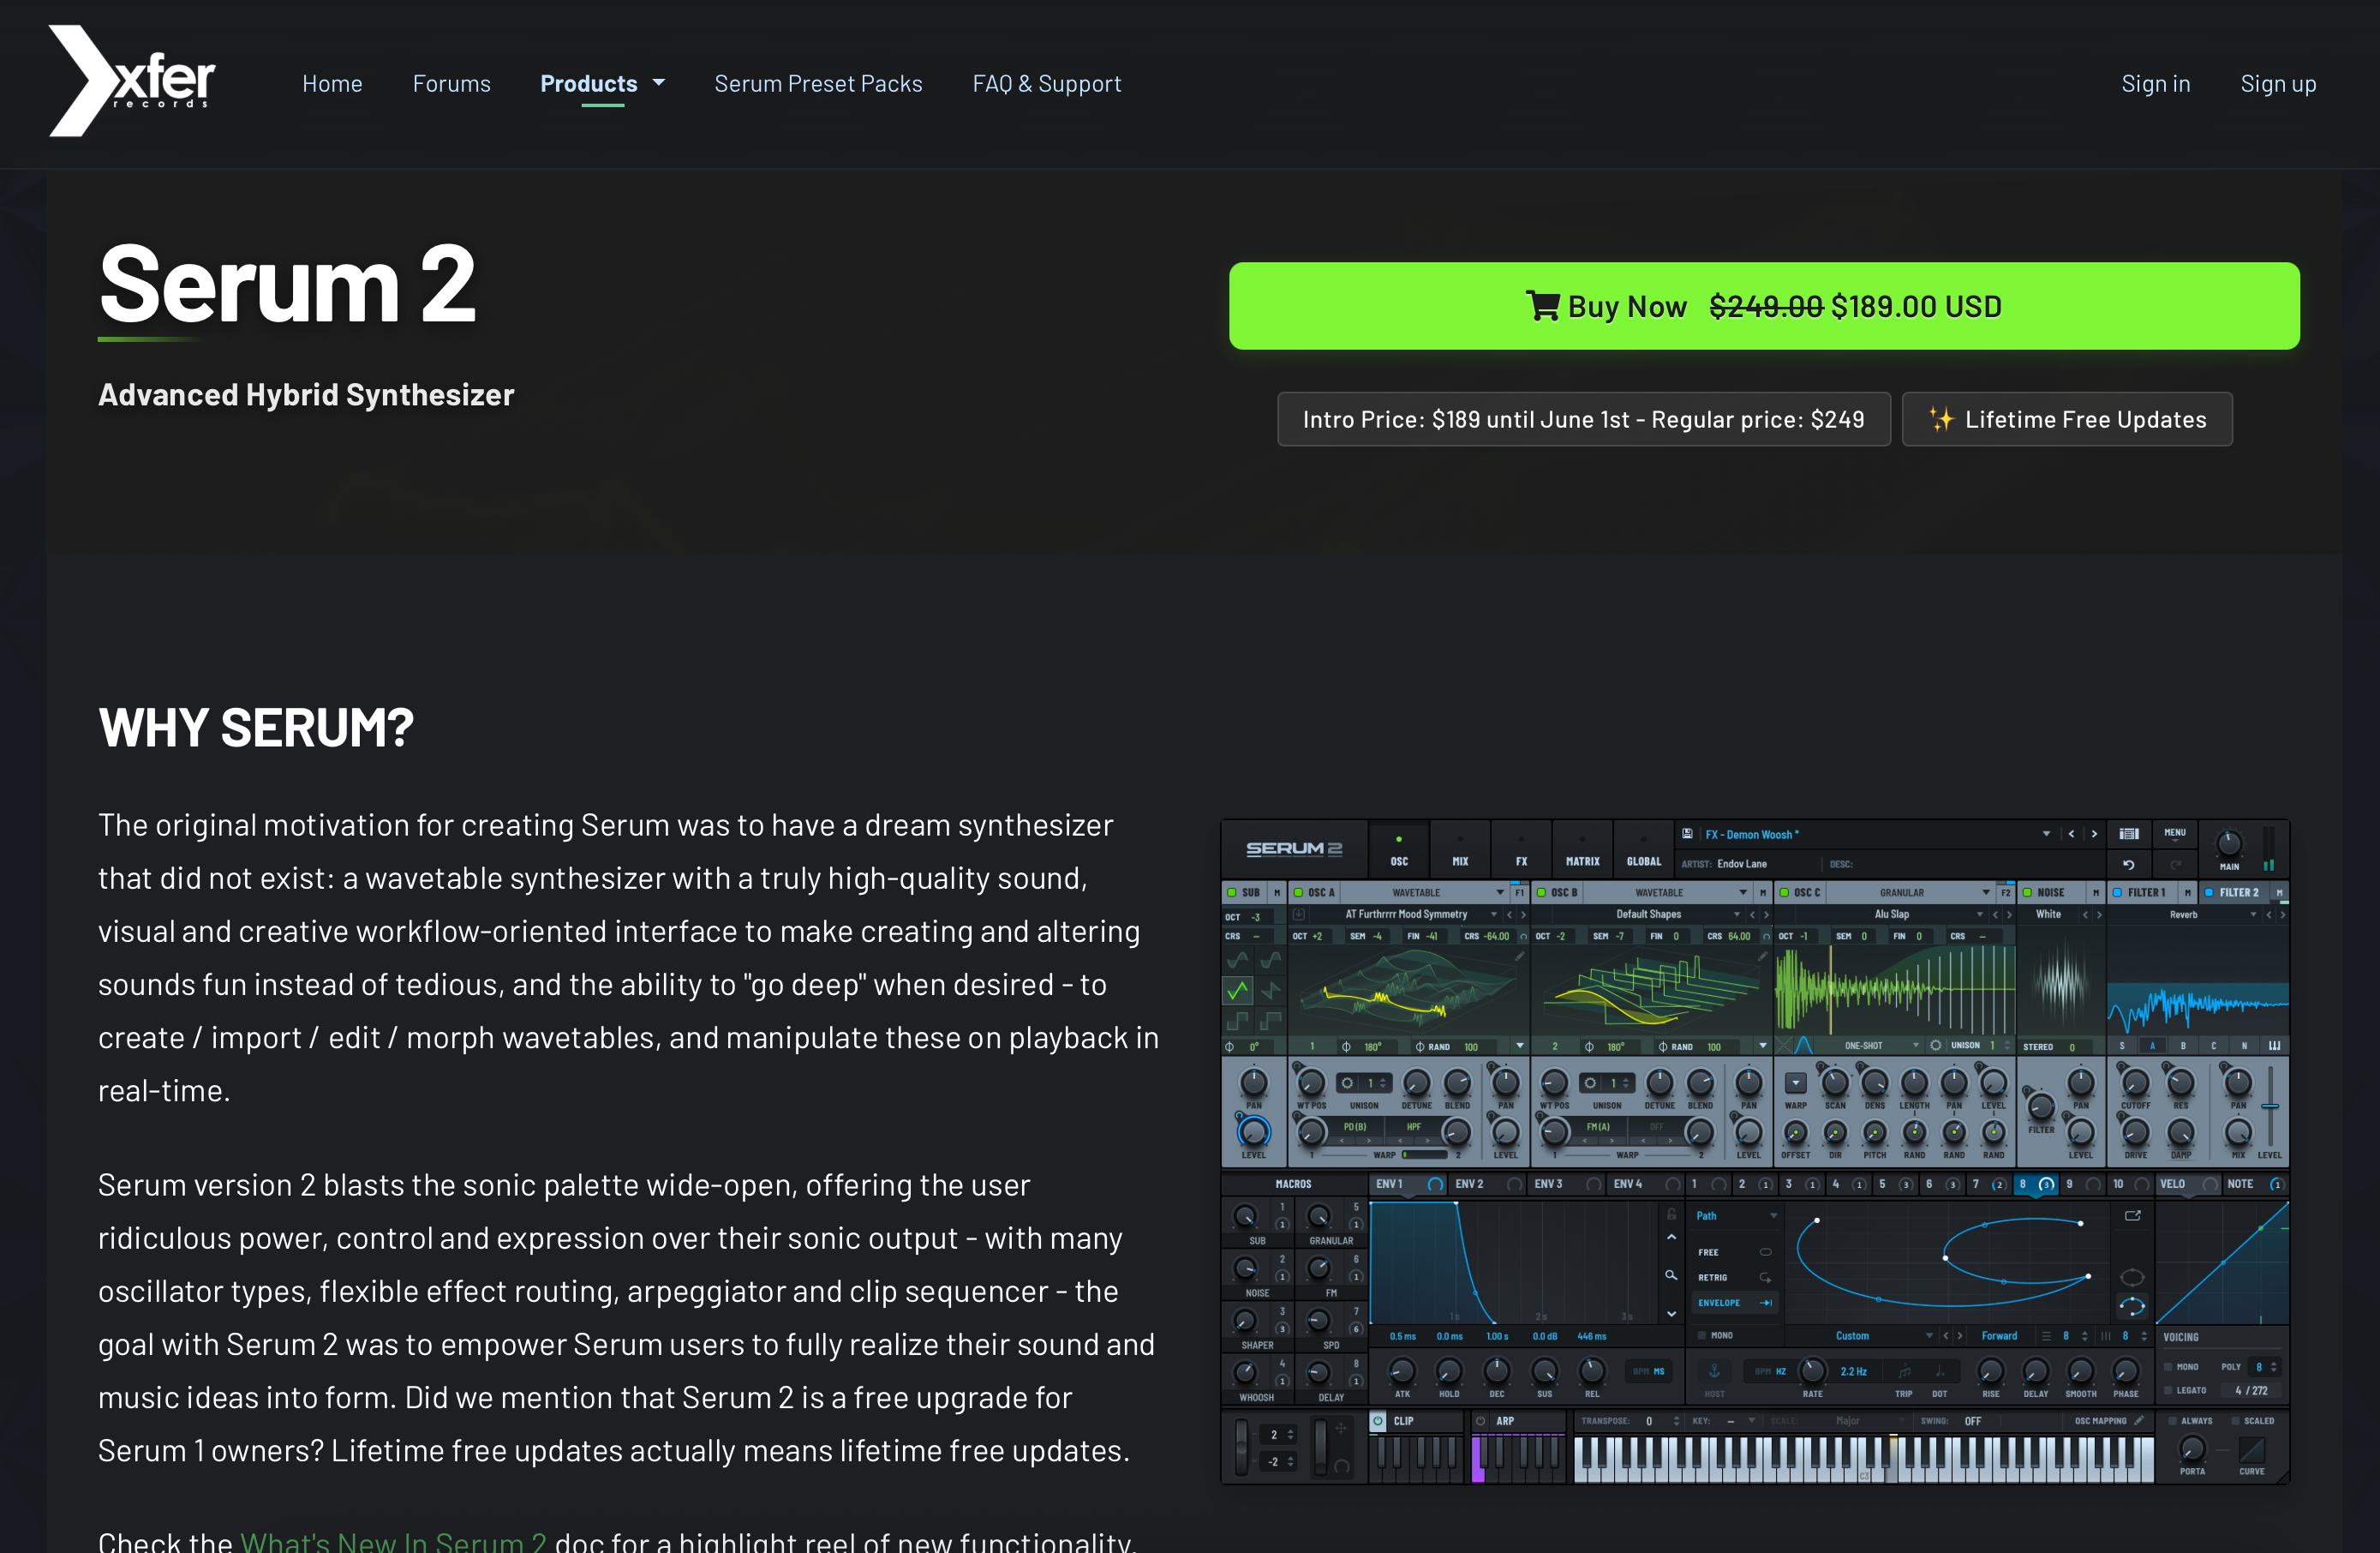Screen dimensions: 2380x1553
Task: Adjust the filter CUTOFF knob
Action: (2135, 1082)
